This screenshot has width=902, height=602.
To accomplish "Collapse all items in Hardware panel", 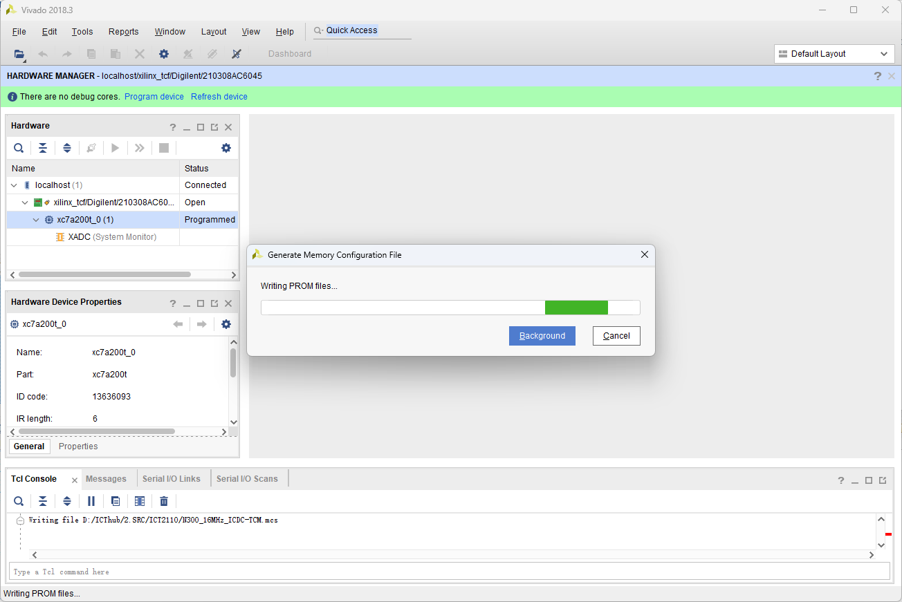I will (x=43, y=148).
